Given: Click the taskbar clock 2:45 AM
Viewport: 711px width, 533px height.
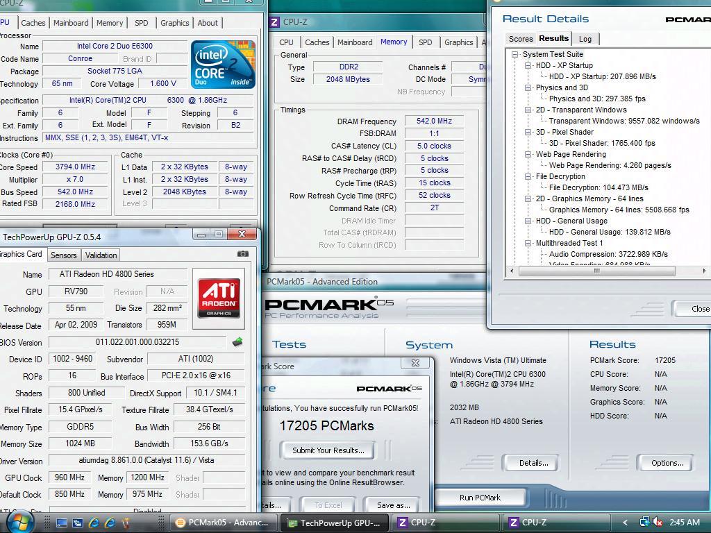Looking at the screenshot, I should click(x=684, y=523).
